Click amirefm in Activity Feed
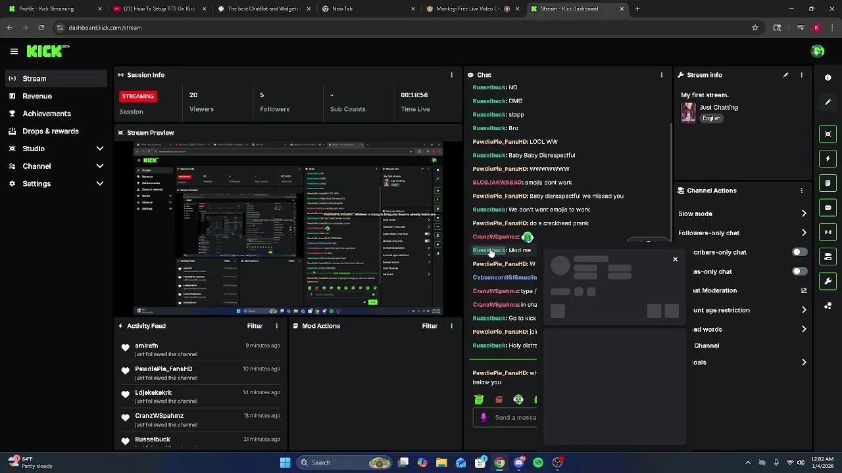842x473 pixels. pyautogui.click(x=146, y=346)
